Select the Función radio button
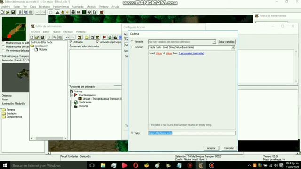This screenshot has width=301, height=169. 132,47
